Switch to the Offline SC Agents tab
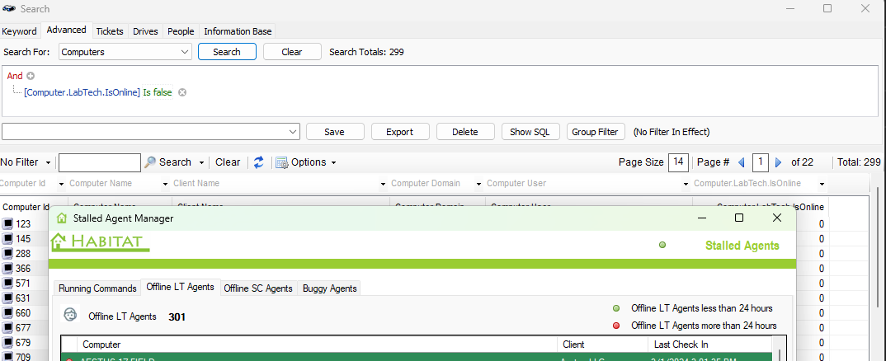The height and width of the screenshot is (361, 886). pyautogui.click(x=257, y=288)
